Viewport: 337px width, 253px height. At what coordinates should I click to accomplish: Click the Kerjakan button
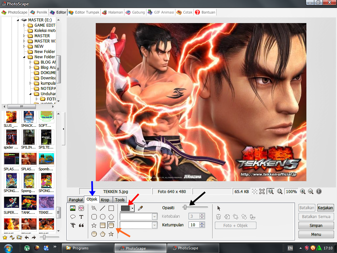(x=325, y=208)
